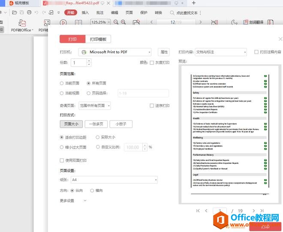Viewport: 283px width, 232px height.
Task: Switch to 打印模板 tab
Action: click(x=98, y=39)
